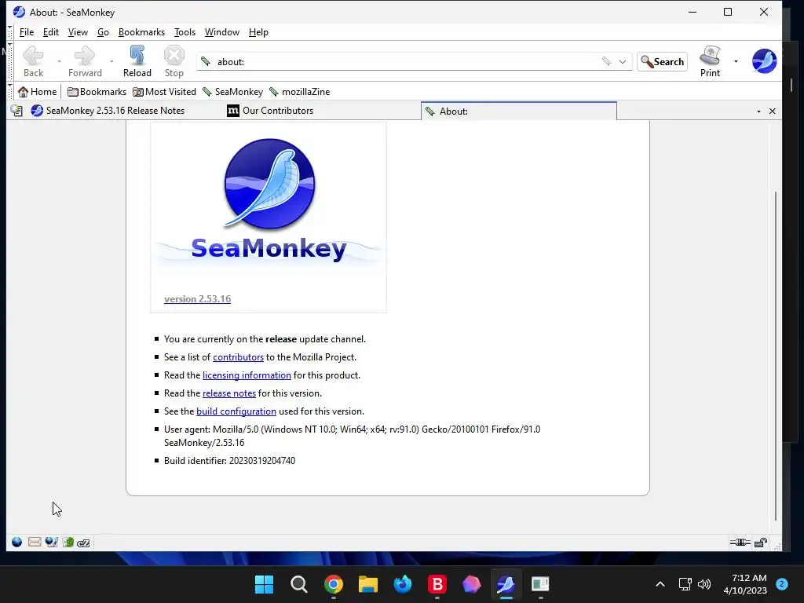
Task: Open Composer from status bar icon
Action: (51, 542)
